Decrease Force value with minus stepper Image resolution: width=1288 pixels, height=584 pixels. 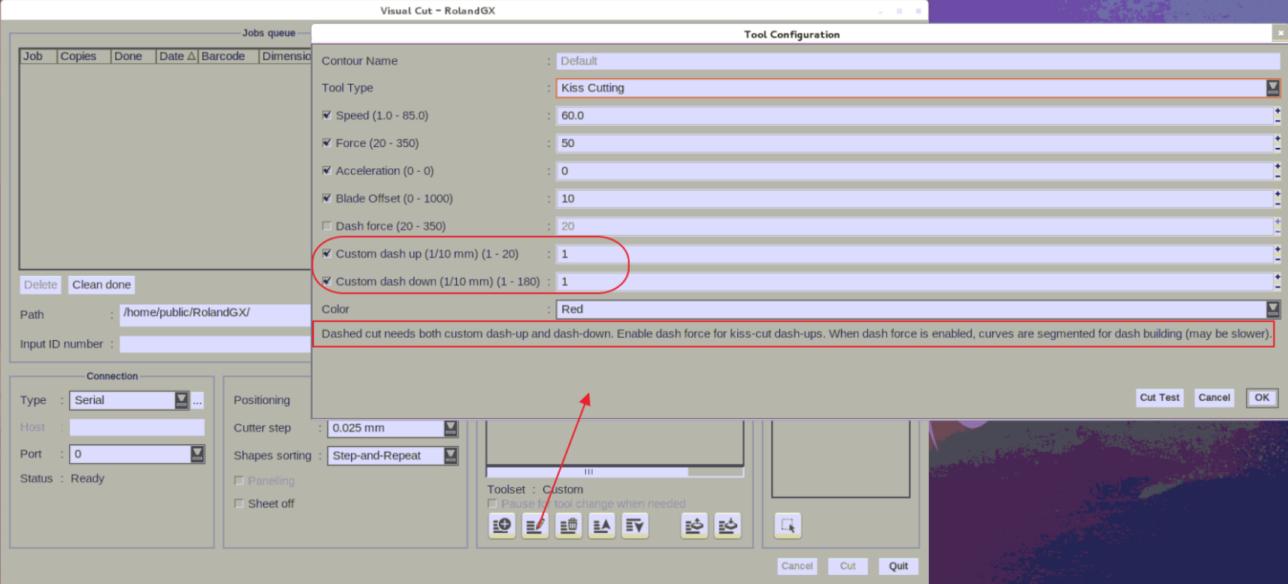click(x=1277, y=148)
